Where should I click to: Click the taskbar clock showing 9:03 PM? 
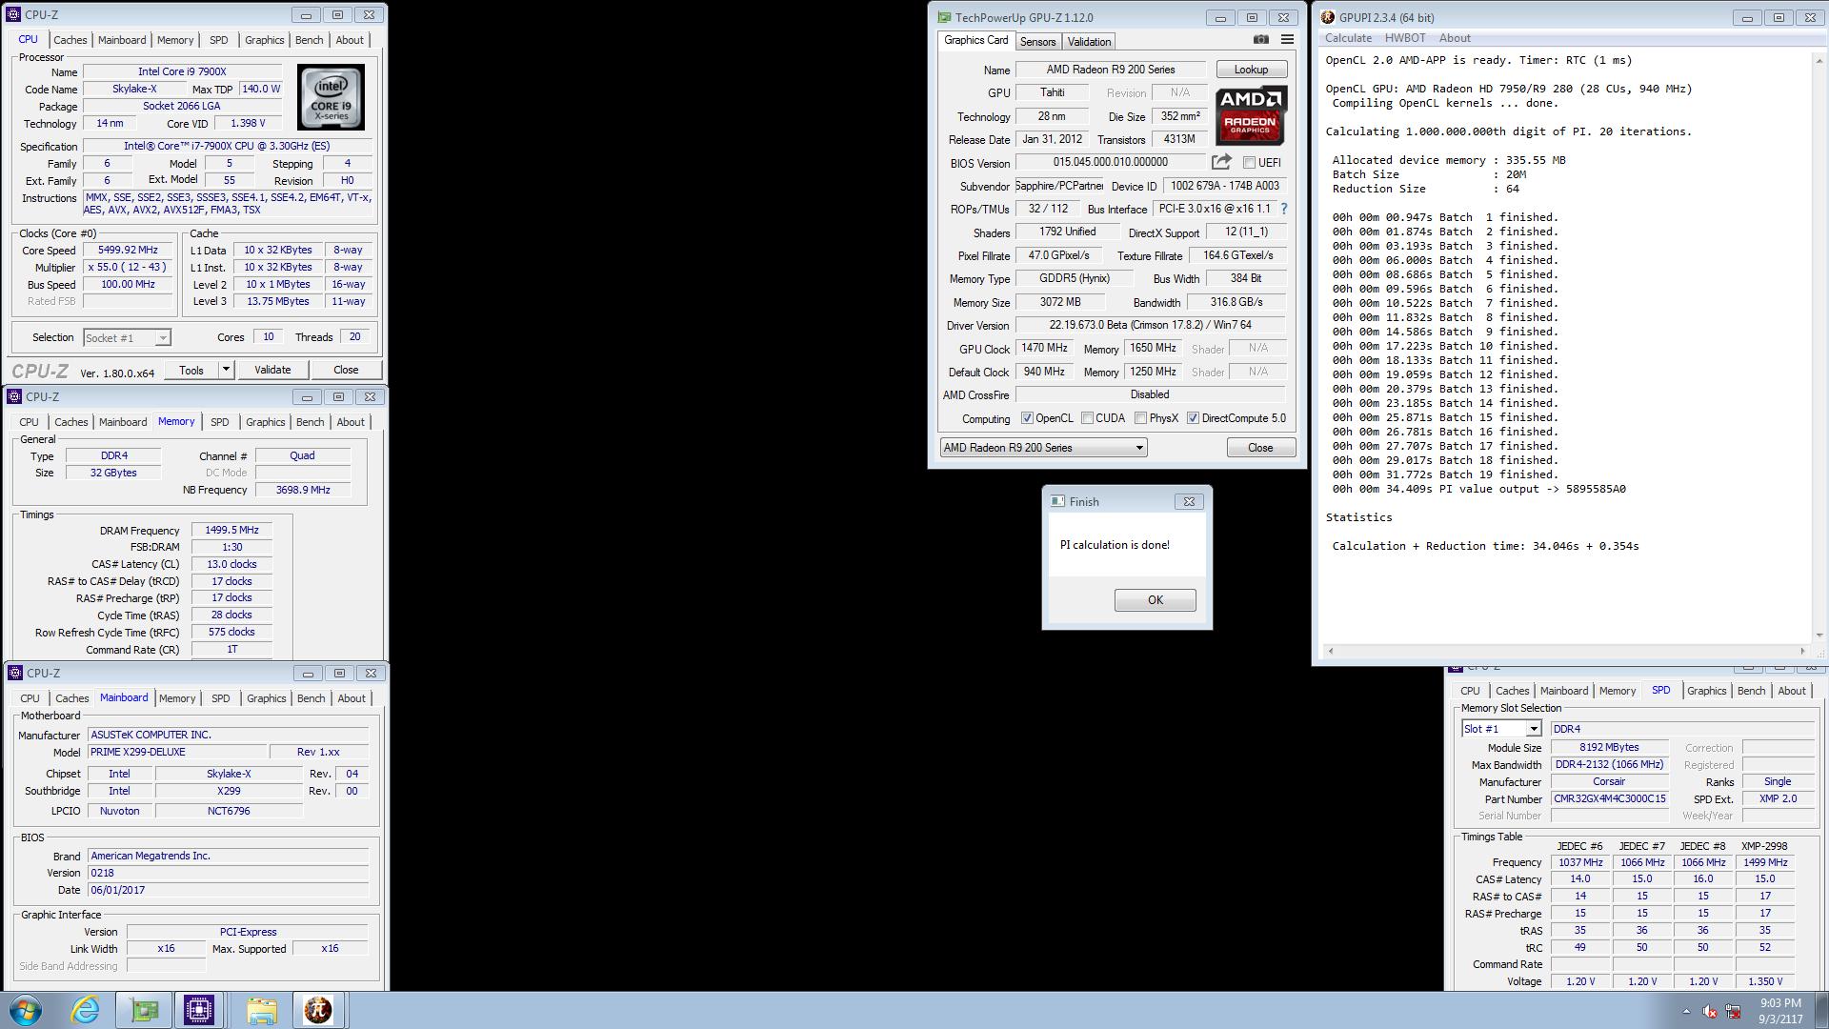[x=1779, y=1003]
